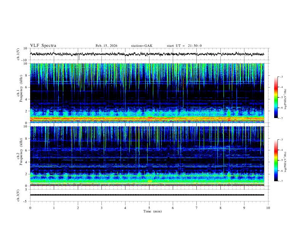Click the "station=GAK" header label

tap(141, 46)
